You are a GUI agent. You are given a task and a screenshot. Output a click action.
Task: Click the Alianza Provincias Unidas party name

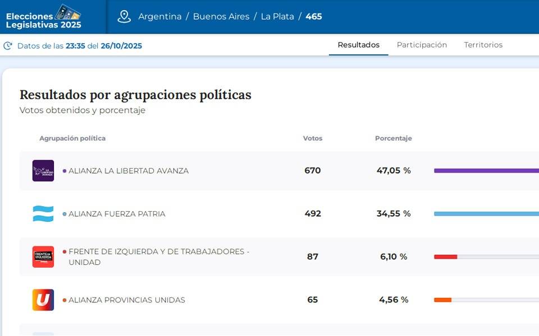point(126,300)
